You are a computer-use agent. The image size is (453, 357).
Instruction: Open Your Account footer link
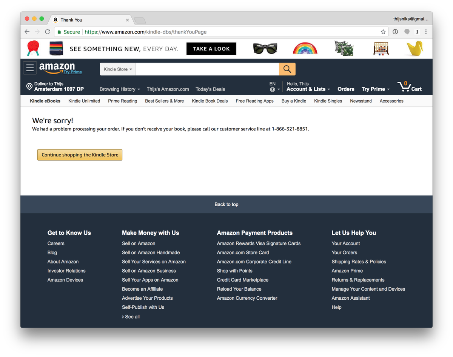346,244
